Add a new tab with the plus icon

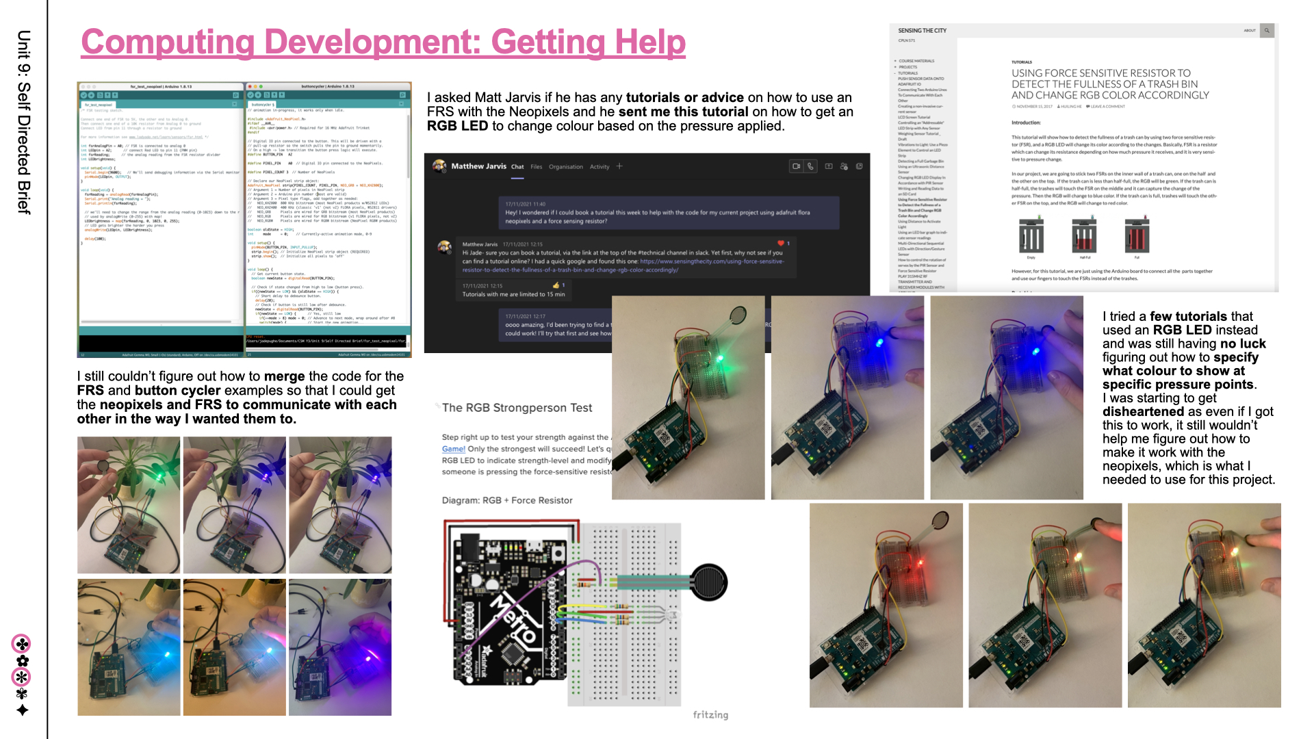[619, 166]
